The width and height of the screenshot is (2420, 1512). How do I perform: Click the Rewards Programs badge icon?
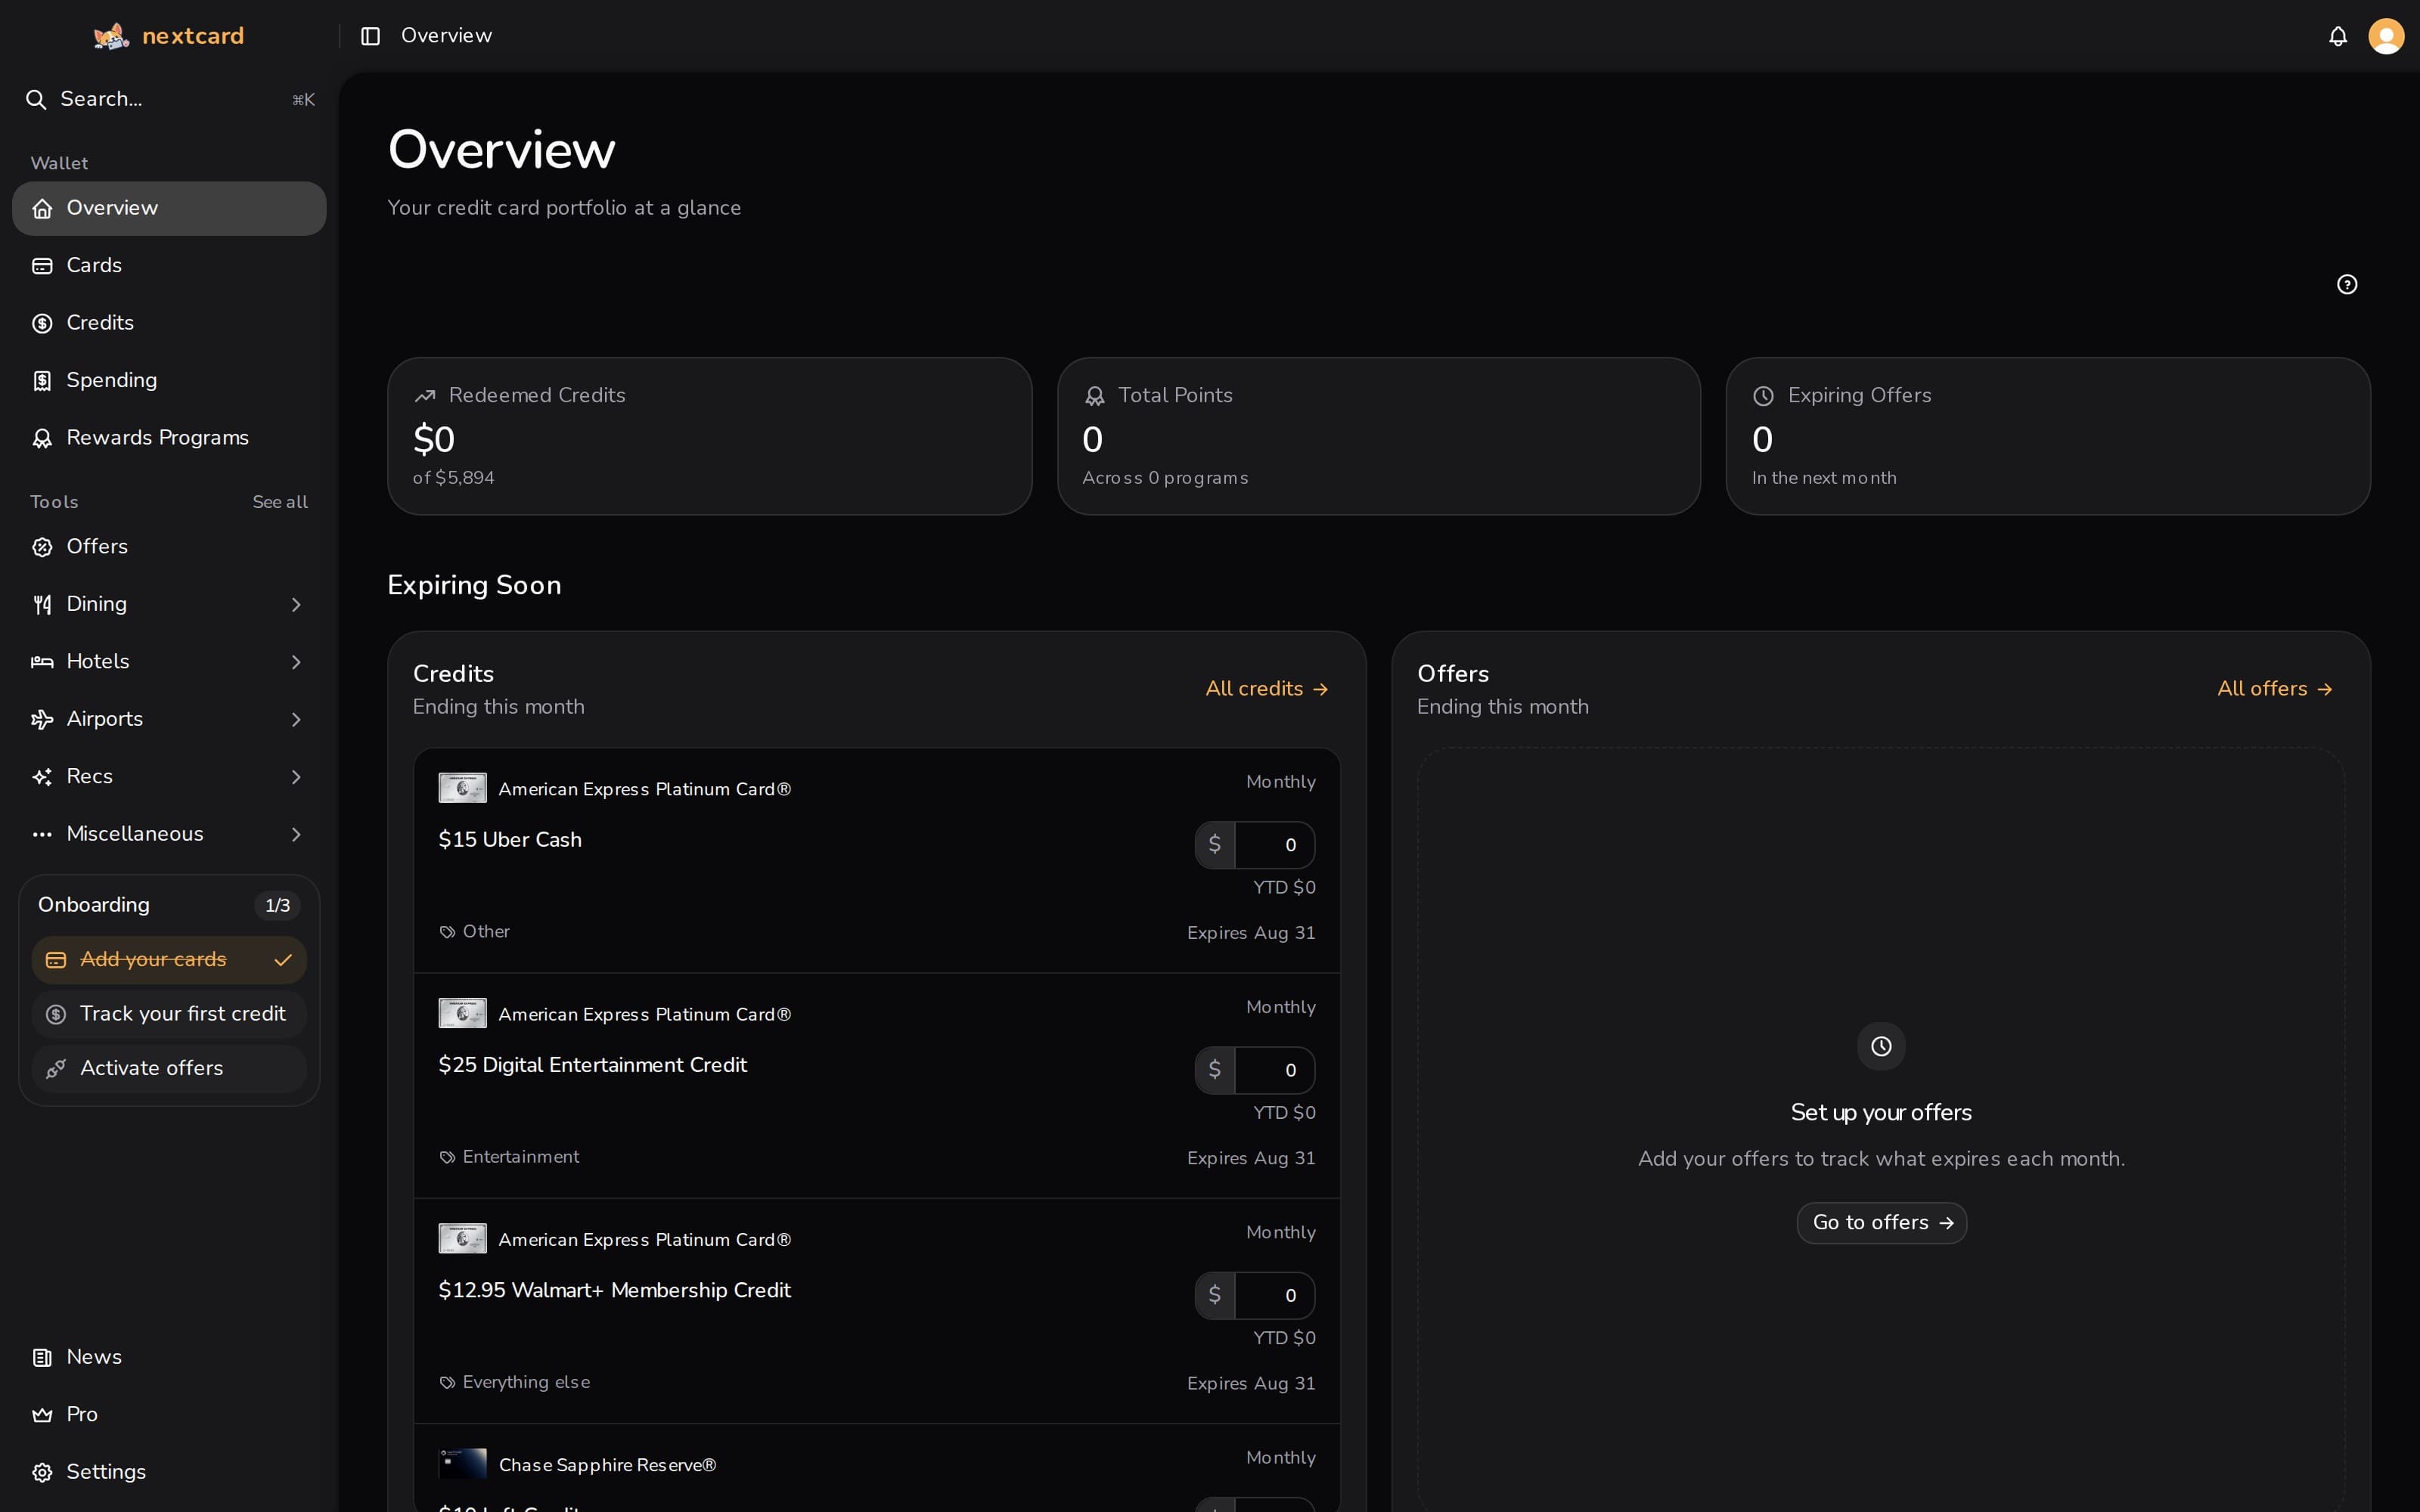[x=42, y=438]
